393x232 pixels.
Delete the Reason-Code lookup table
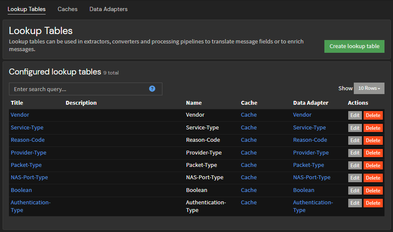(x=373, y=140)
